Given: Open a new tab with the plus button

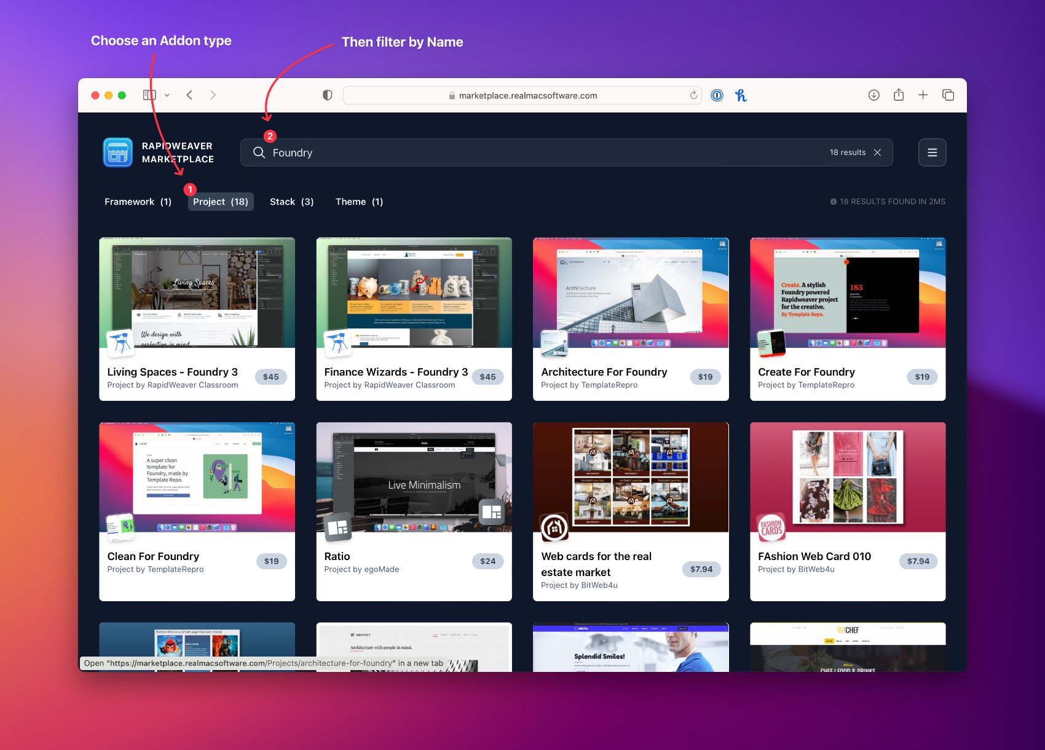Looking at the screenshot, I should coord(923,95).
